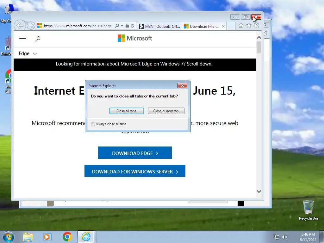This screenshot has height=243, width=324.
Task: Select the Recycle Bin desktop icon
Action: click(x=308, y=210)
